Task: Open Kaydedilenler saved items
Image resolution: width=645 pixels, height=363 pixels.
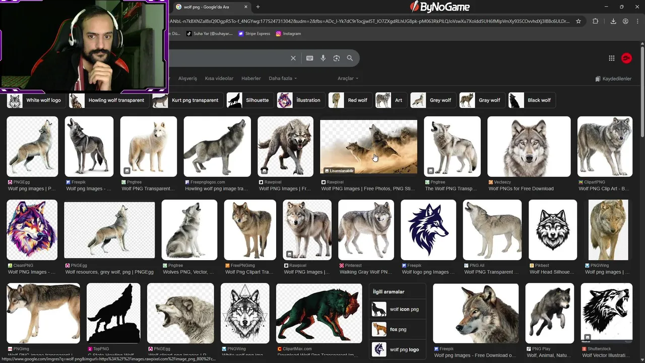Action: (613, 79)
